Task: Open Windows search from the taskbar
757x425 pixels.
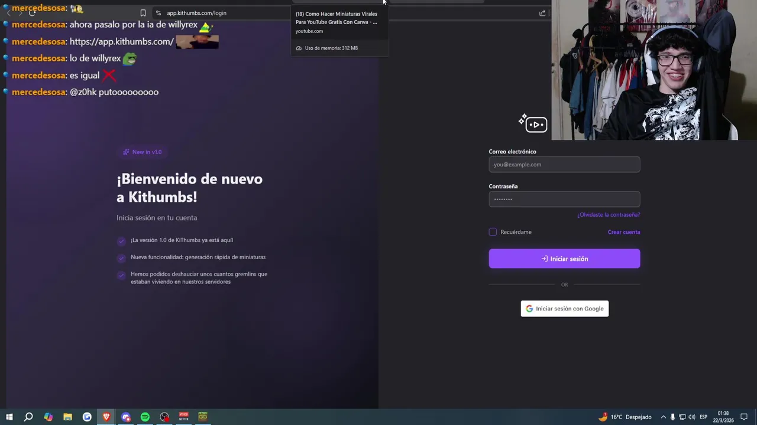Action: (28, 417)
